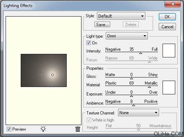Click the OK button
The image size is (184, 137).
pyautogui.click(x=167, y=17)
